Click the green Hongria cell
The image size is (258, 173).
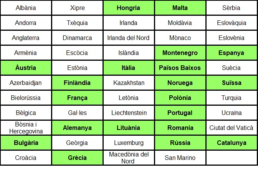coord(129,8)
